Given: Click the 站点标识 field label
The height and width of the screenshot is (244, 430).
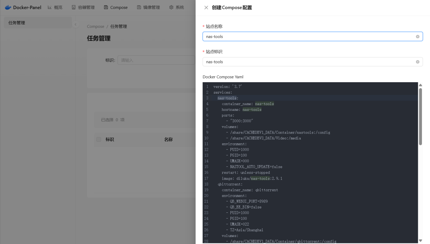Looking at the screenshot, I should (x=214, y=52).
